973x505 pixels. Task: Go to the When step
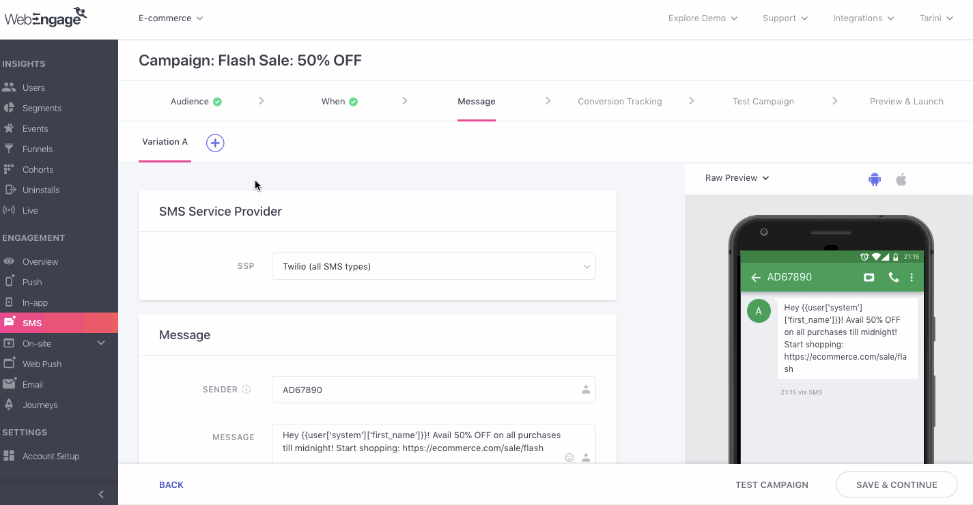point(339,101)
